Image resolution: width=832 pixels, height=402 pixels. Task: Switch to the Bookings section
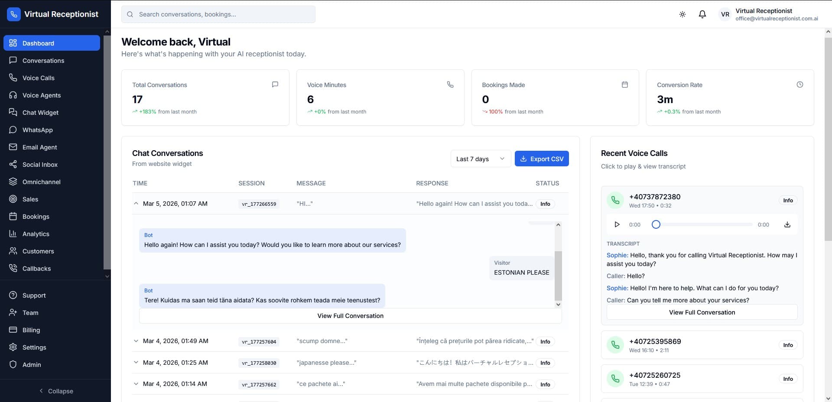click(36, 217)
